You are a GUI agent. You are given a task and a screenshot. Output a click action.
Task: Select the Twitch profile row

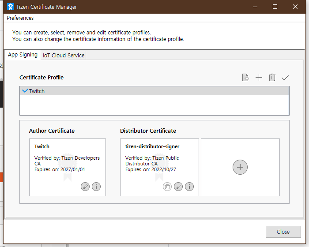coord(154,91)
